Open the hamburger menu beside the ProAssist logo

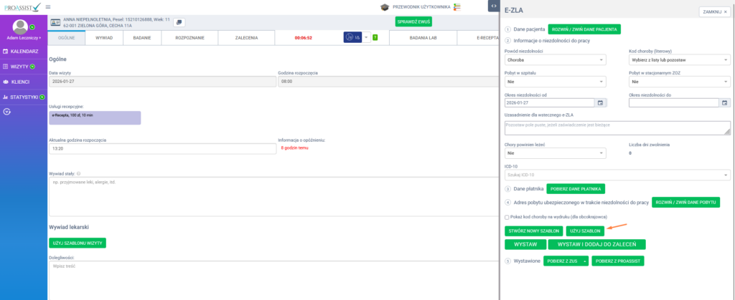(x=47, y=6)
